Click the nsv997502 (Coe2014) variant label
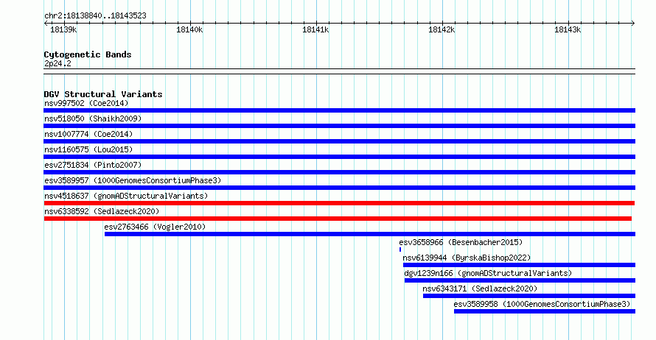This screenshot has width=656, height=340. 86,103
